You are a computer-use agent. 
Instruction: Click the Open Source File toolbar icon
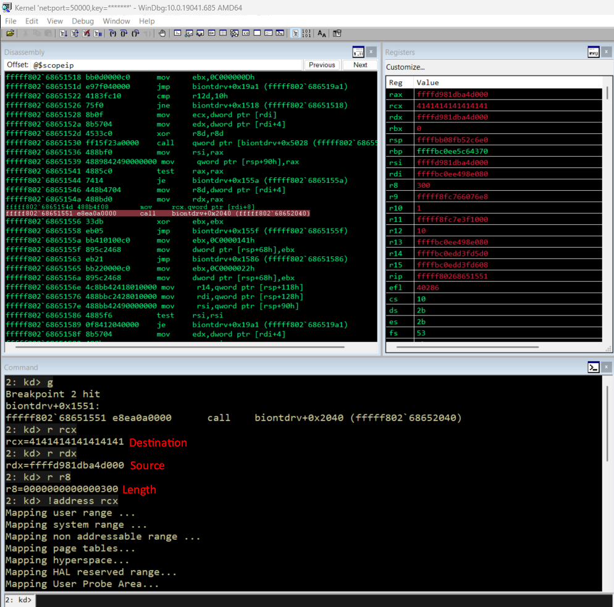click(x=10, y=33)
